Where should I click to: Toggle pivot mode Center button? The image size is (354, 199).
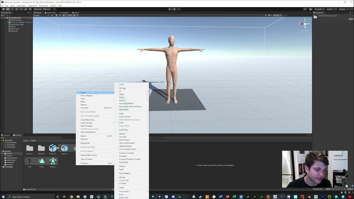[38, 9]
